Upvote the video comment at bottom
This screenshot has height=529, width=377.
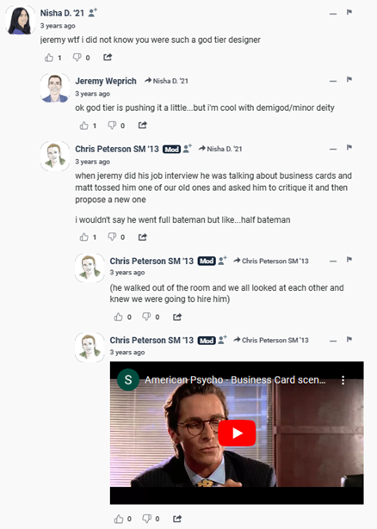(119, 519)
